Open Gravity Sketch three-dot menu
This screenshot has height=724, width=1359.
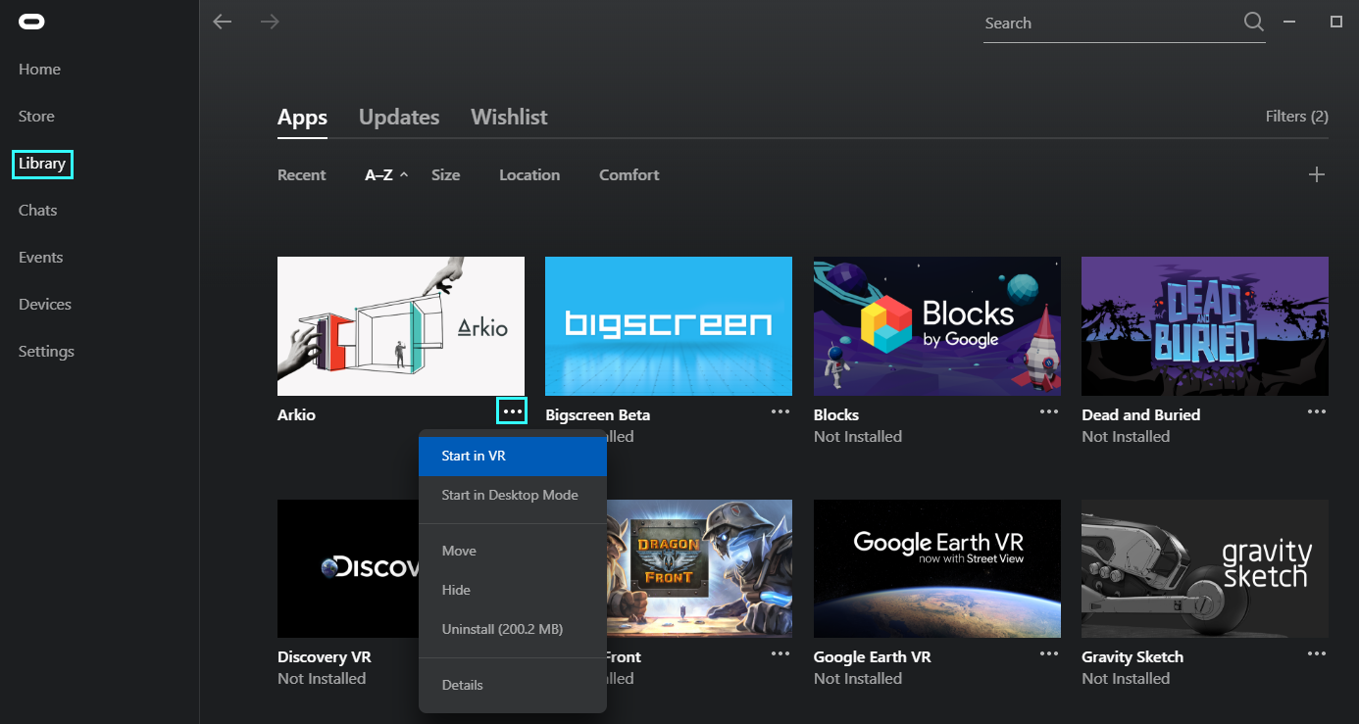[x=1317, y=653]
